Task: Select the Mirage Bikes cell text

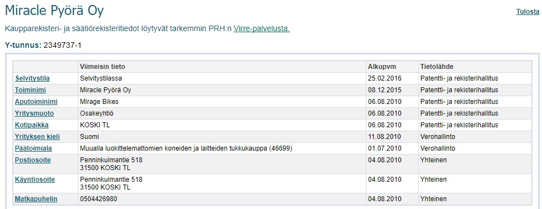Action: click(99, 102)
